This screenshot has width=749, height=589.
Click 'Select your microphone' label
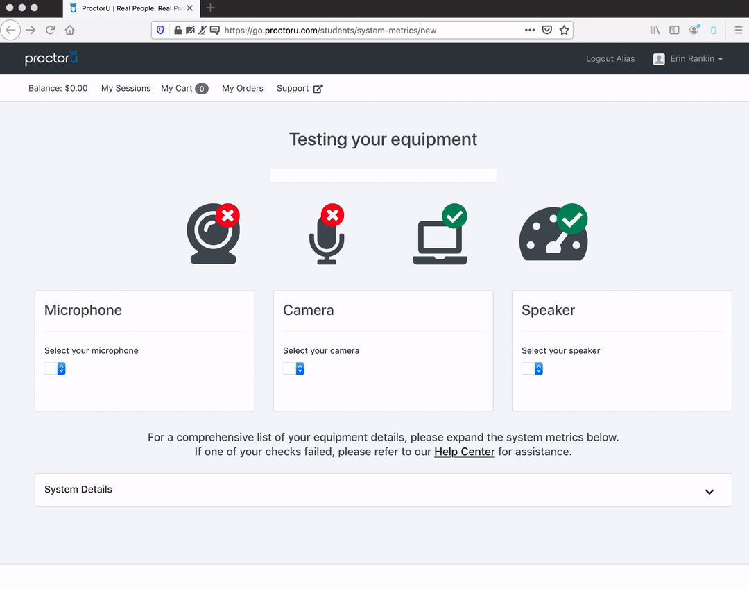(92, 350)
